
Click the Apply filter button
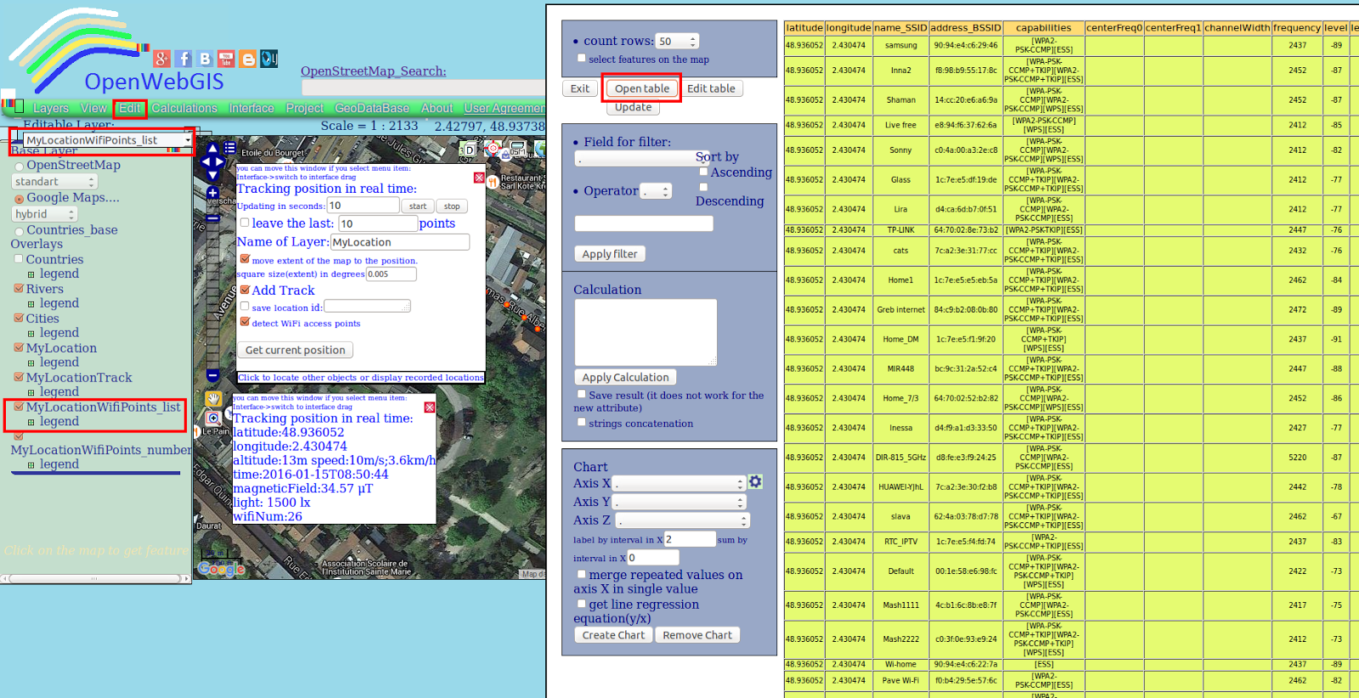pyautogui.click(x=610, y=254)
